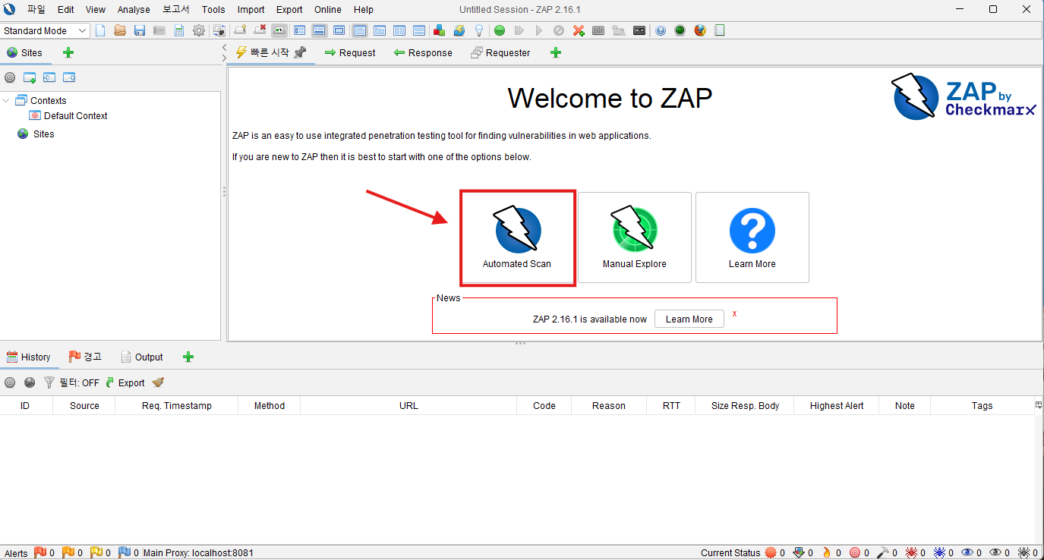
Task: Click the Snapshot Session camera icon
Action: coord(159,31)
